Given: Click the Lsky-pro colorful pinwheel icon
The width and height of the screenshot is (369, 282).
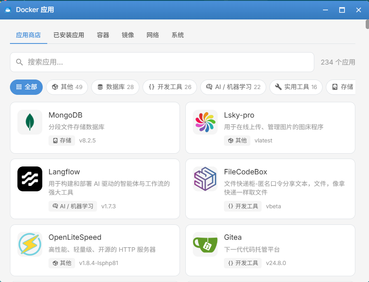Looking at the screenshot, I should pos(205,122).
